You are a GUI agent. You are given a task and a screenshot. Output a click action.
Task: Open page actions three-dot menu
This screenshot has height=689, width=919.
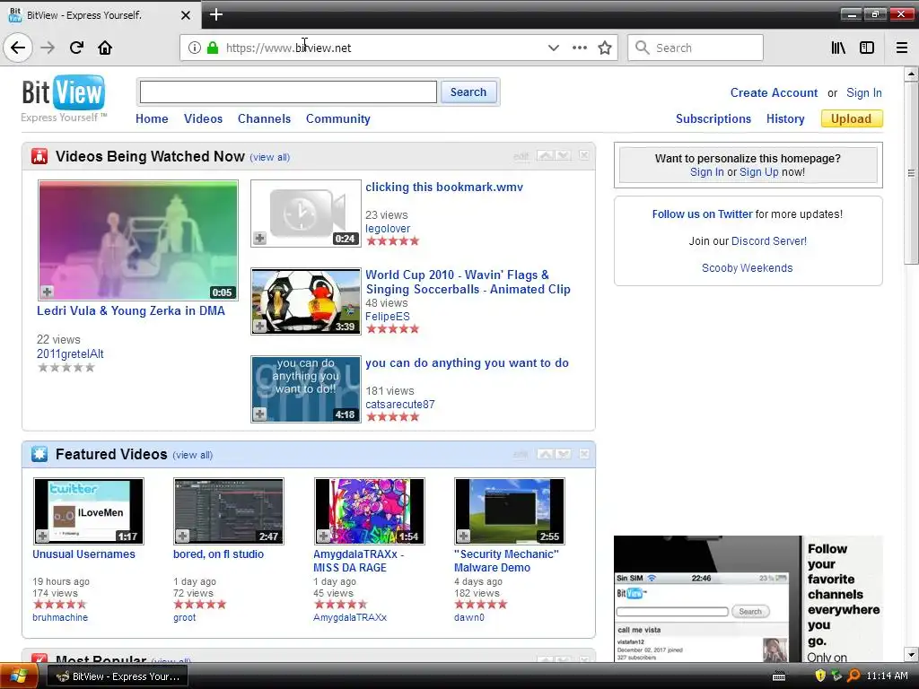tap(580, 48)
